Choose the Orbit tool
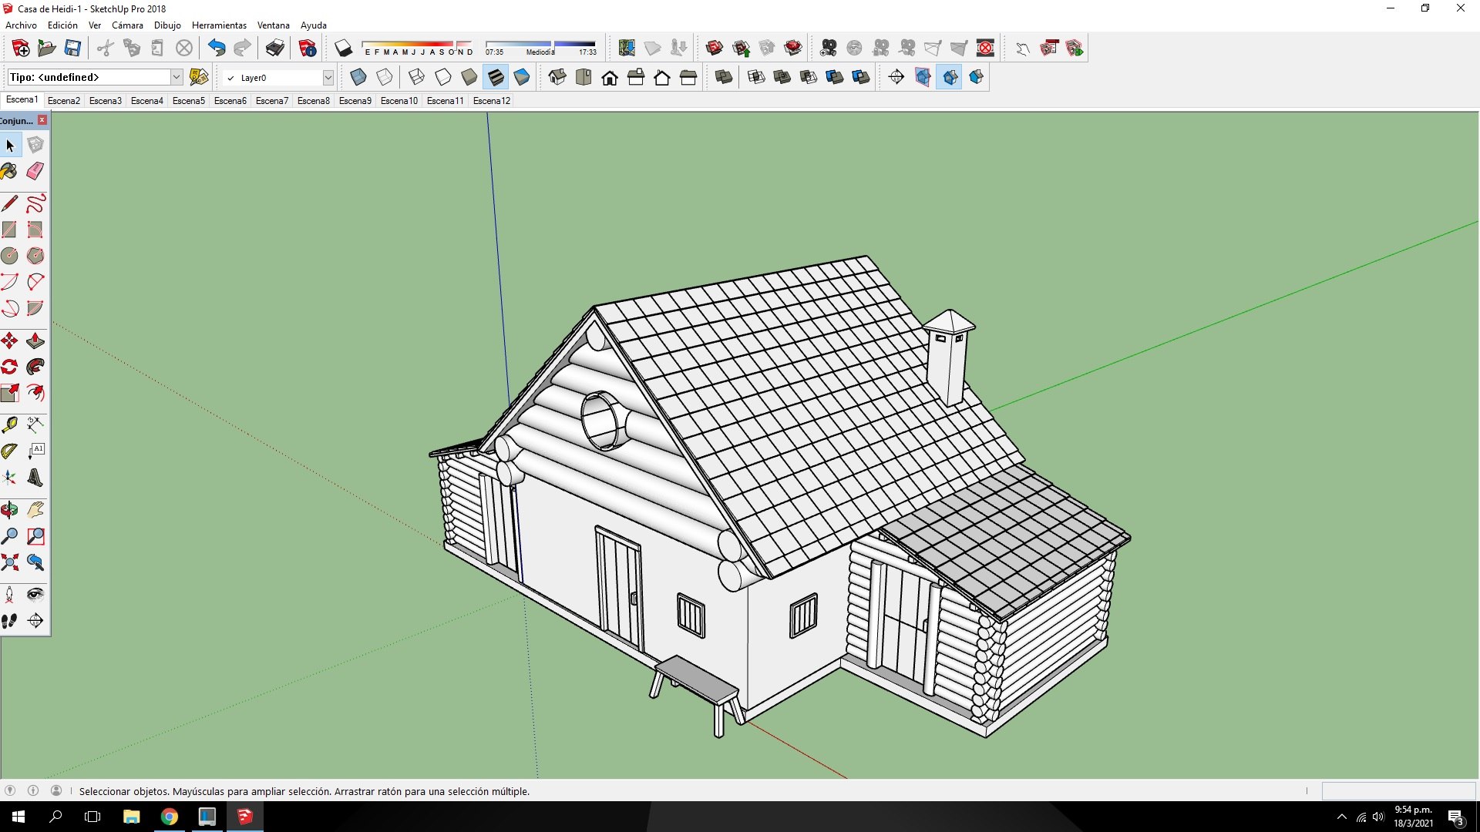The image size is (1480, 832). [9, 510]
